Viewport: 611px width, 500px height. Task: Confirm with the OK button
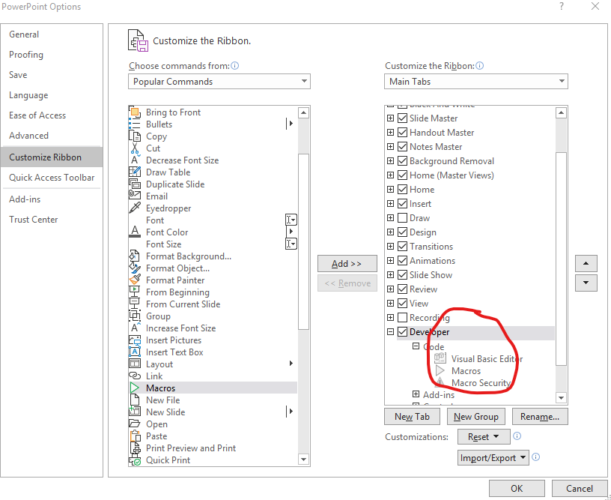tap(517, 489)
